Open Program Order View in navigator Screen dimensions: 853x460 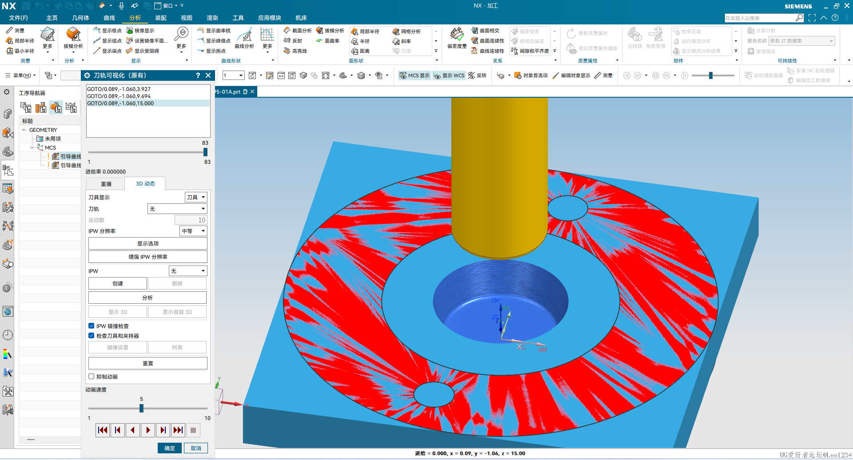(x=26, y=107)
